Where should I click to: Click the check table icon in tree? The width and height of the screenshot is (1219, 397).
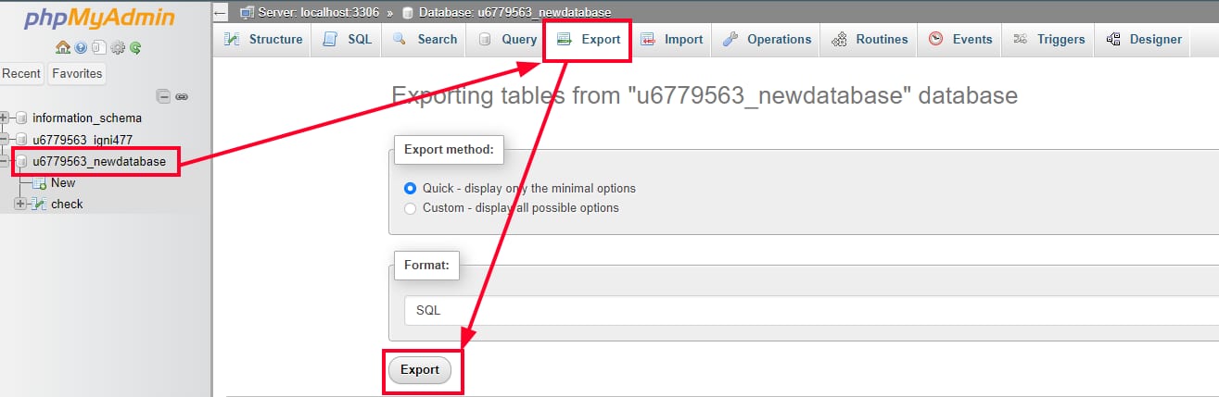[x=39, y=204]
